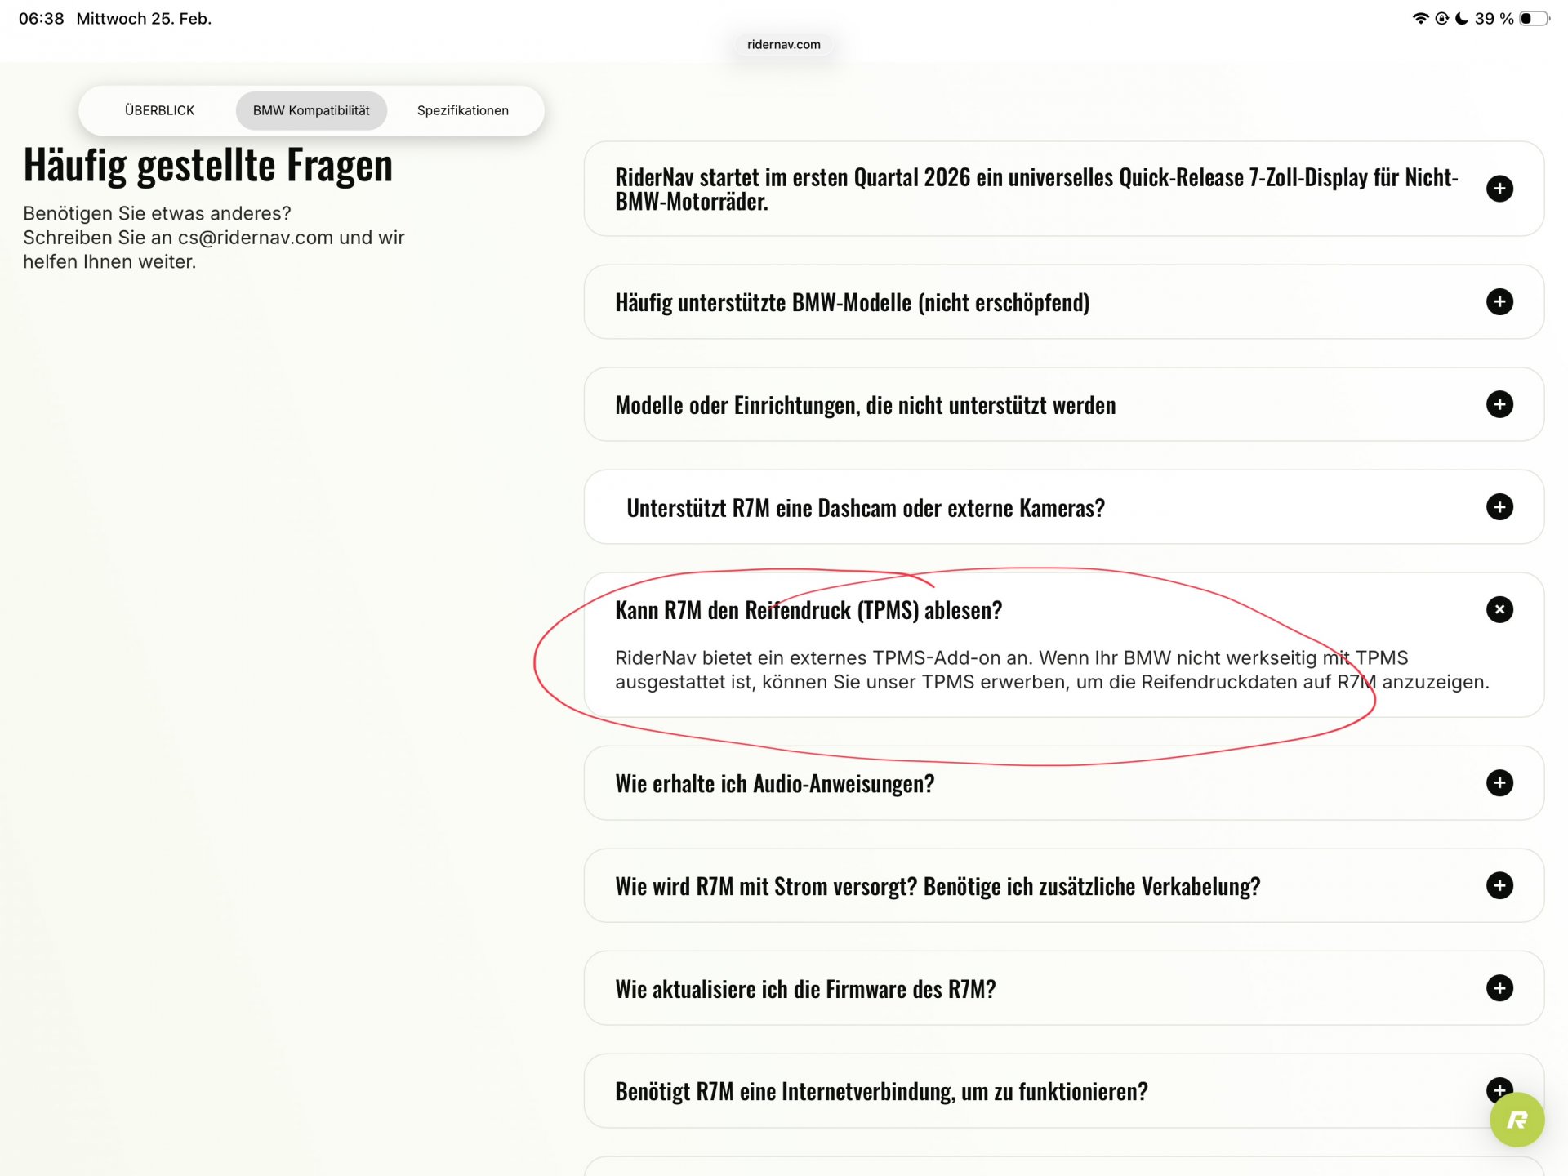The height and width of the screenshot is (1176, 1568).
Task: Collapse TPMS answer with the X icon
Action: tap(1499, 609)
